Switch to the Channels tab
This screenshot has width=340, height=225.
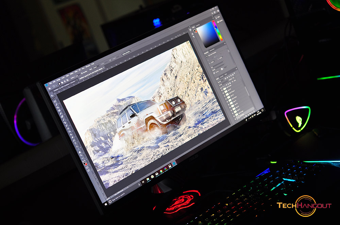coord(222,77)
